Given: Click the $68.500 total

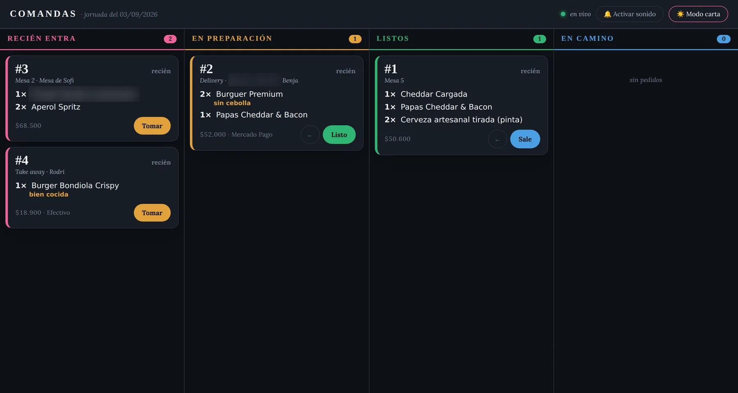Looking at the screenshot, I should point(28,126).
